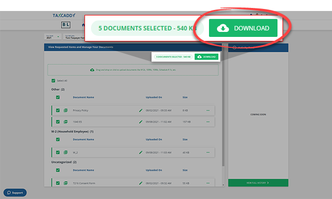Click the Privacy Policy document name
Image resolution: width=332 pixels, height=199 pixels.
(80, 110)
